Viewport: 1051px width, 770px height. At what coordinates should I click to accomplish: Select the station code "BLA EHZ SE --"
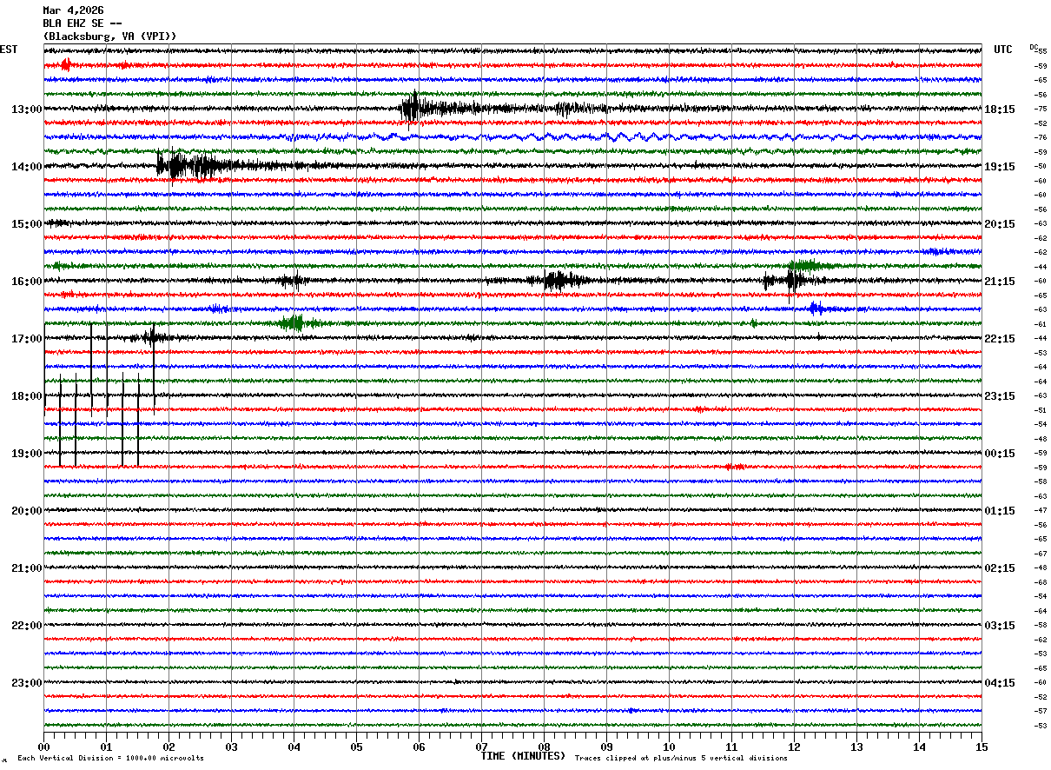pyautogui.click(x=83, y=23)
